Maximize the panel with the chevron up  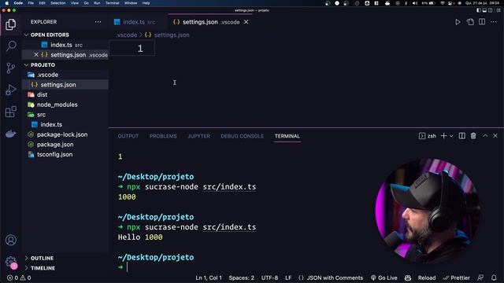coord(485,136)
